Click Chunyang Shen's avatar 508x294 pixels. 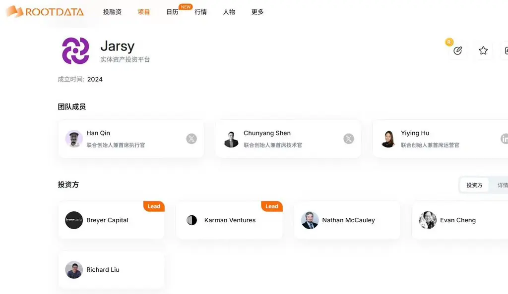[x=231, y=139]
